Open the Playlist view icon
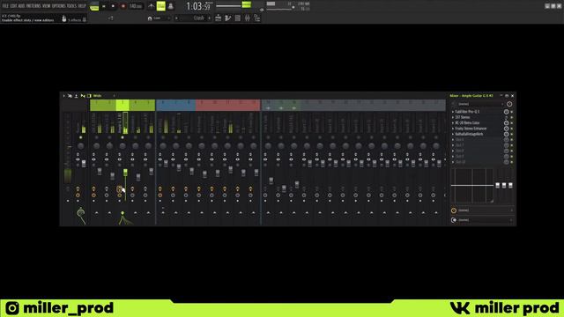Viewport: 564px width, 317px height. 218,18
